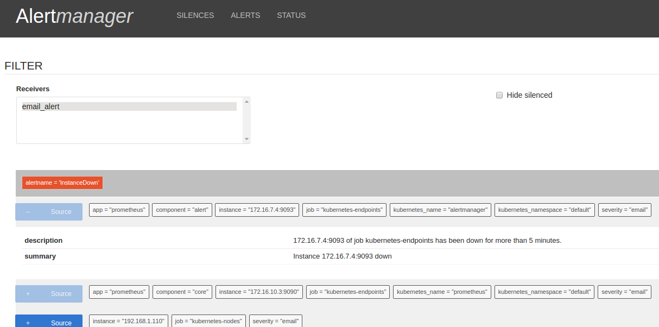Filter by the app = "prometheus" label
The width and height of the screenshot is (659, 327).
click(x=119, y=210)
